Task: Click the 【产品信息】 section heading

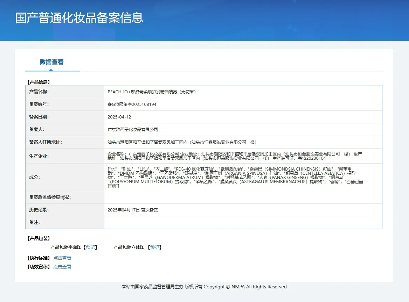Action: (39, 82)
